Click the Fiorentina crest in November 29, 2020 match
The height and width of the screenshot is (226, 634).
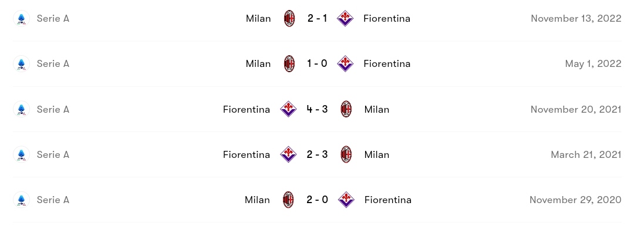[x=346, y=200]
